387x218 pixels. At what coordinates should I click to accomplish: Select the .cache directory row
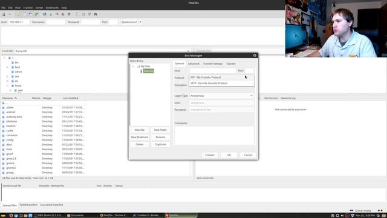click(44, 131)
